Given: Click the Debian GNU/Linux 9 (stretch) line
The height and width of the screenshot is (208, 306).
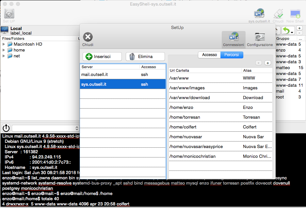Looking at the screenshot, I should coord(34,141).
